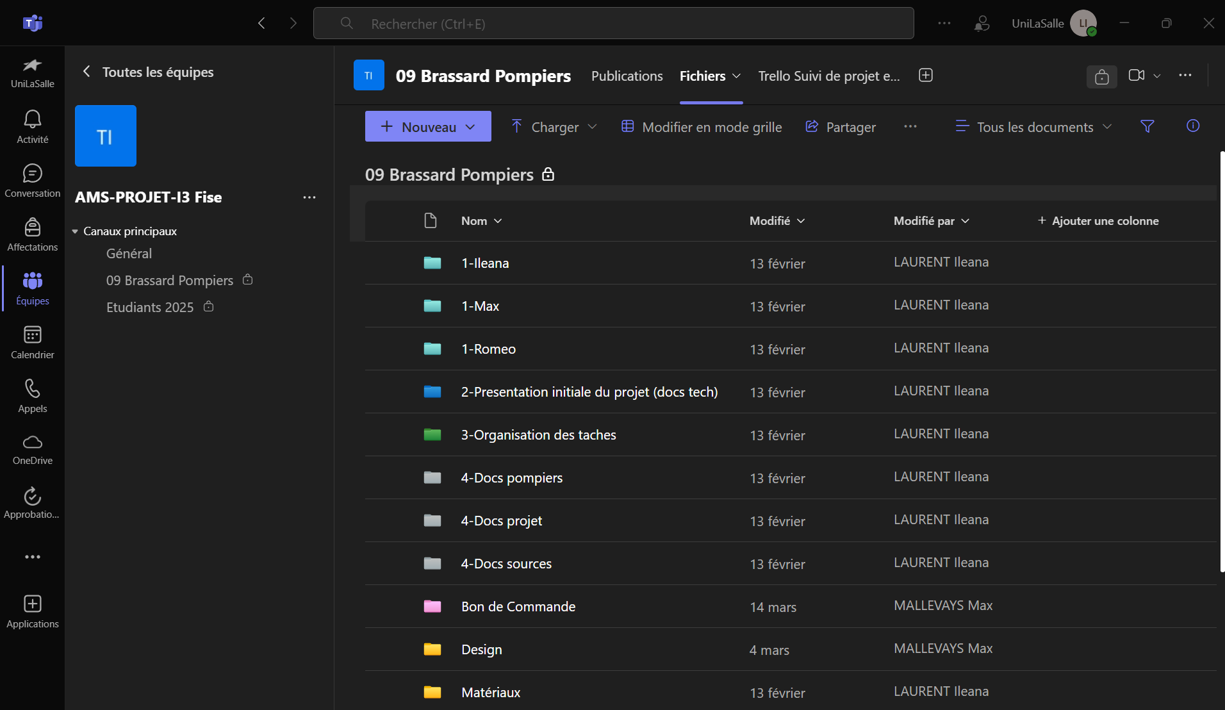
Task: Select the Appels icon
Action: click(32, 394)
